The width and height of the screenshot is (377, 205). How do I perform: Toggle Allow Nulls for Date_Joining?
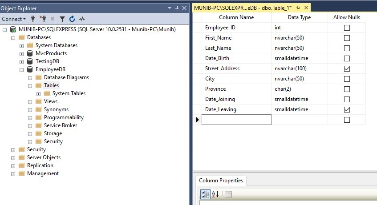(x=347, y=99)
